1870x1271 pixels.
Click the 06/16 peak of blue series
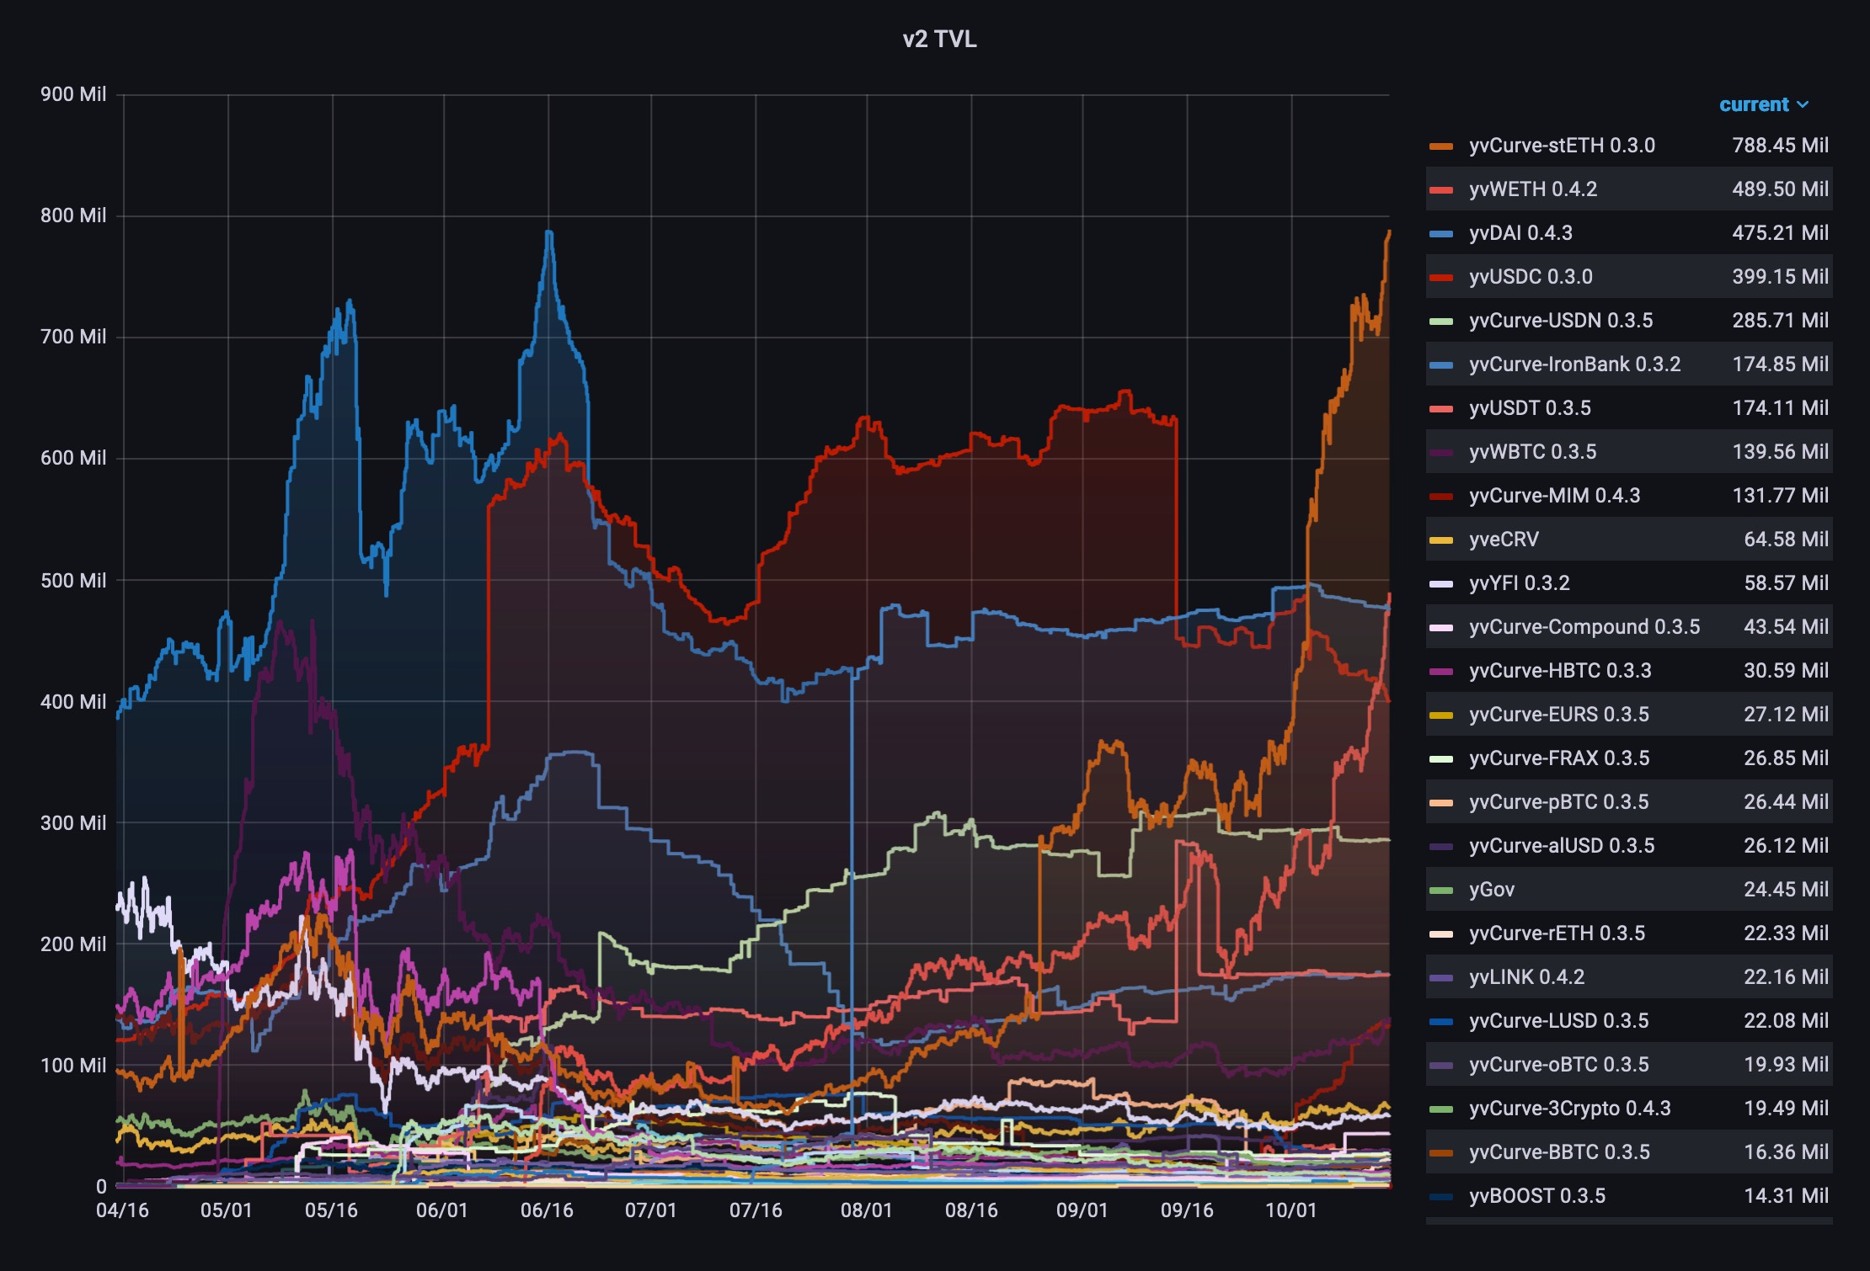[x=548, y=231]
